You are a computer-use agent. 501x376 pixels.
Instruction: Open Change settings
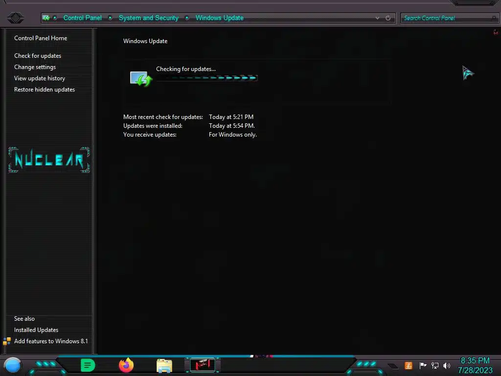click(x=35, y=67)
